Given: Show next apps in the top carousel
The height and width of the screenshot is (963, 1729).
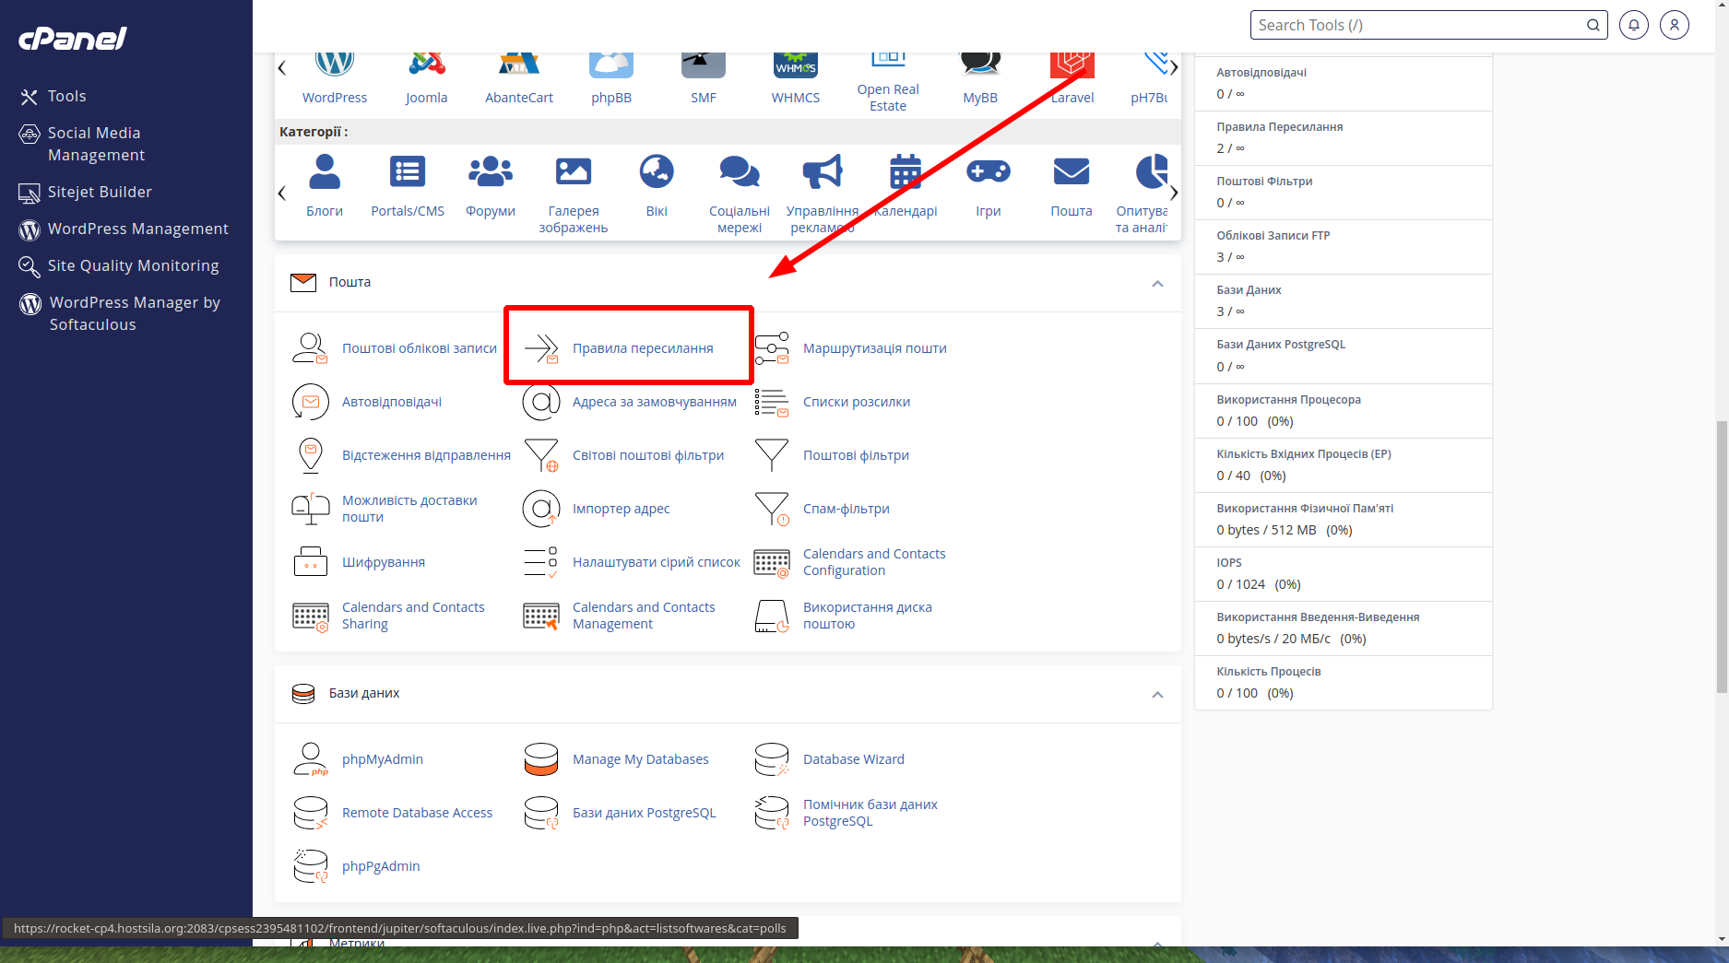Looking at the screenshot, I should (1174, 67).
